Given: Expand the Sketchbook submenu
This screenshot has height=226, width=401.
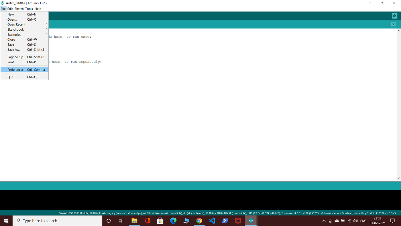Looking at the screenshot, I should point(24,30).
